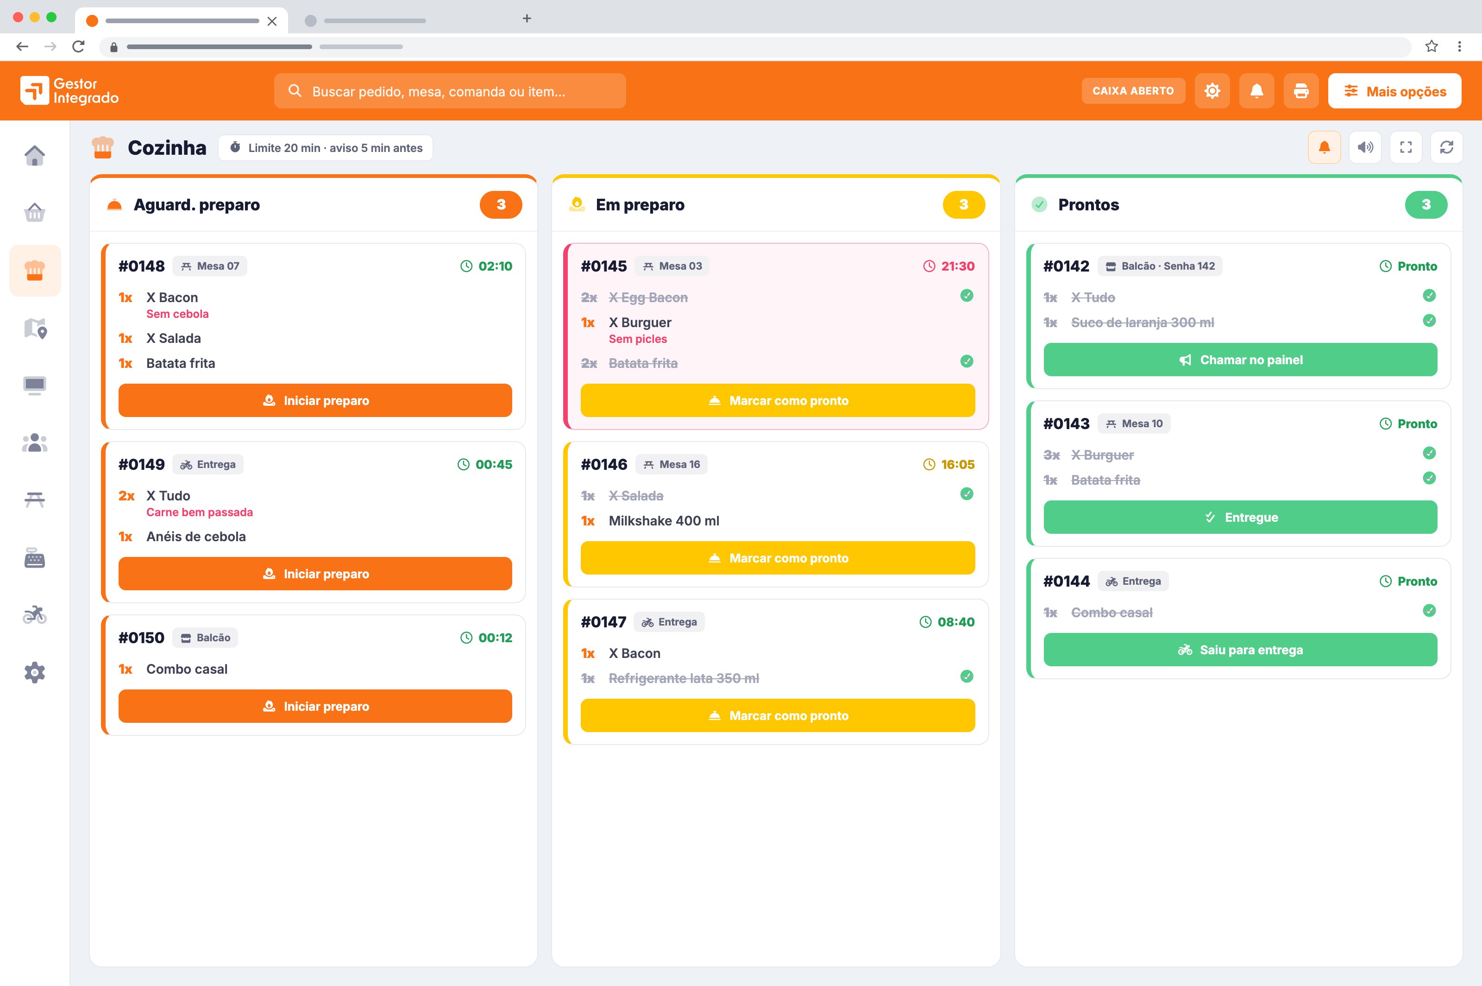Image resolution: width=1482 pixels, height=986 pixels.
Task: Open Limite 20 min timer settings
Action: [326, 148]
